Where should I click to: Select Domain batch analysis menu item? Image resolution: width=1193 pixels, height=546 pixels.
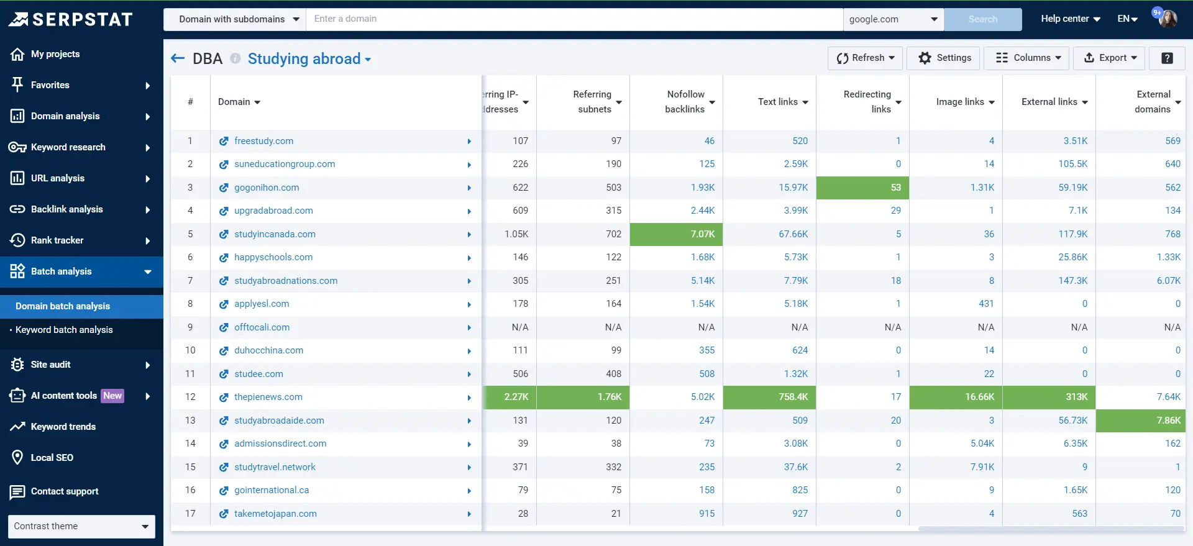(81, 306)
